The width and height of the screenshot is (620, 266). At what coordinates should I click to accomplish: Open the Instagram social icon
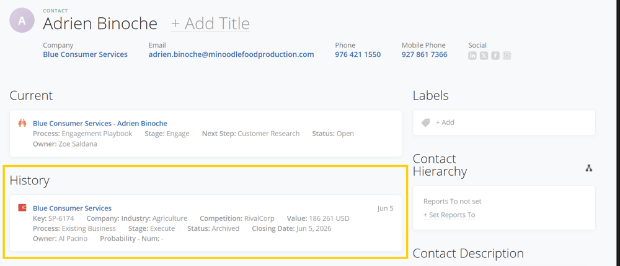coord(507,56)
